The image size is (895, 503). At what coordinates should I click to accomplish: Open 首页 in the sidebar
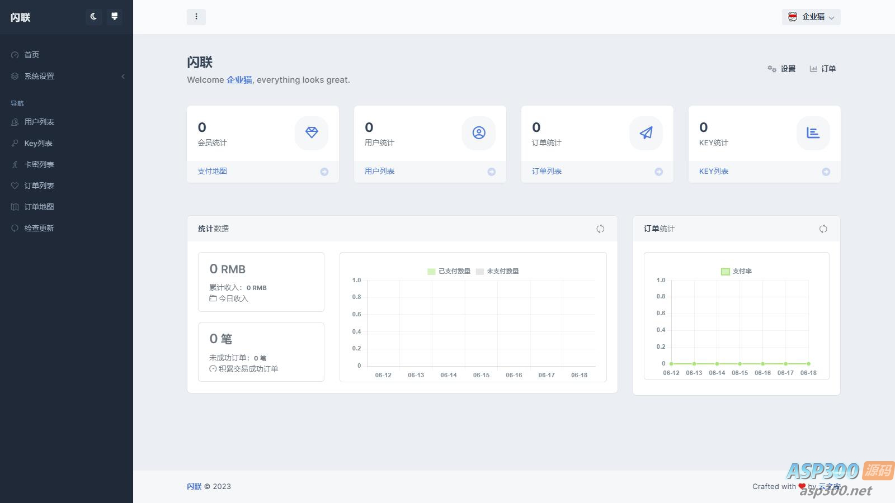(x=32, y=55)
